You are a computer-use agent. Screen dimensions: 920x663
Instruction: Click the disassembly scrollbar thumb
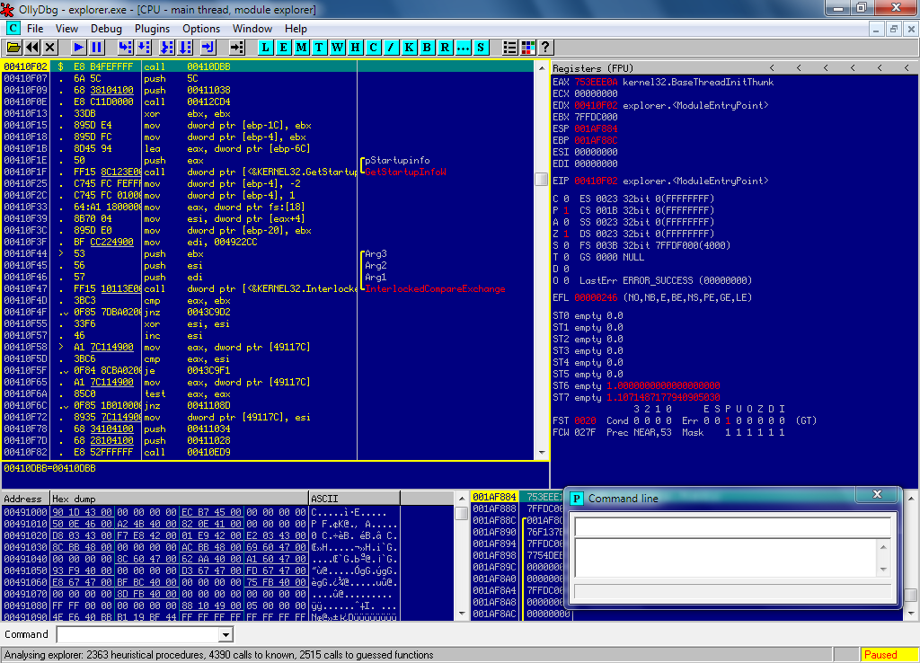(x=542, y=179)
